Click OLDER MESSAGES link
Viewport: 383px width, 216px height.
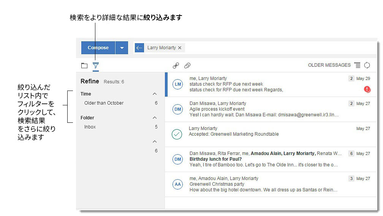pyautogui.click(x=329, y=65)
